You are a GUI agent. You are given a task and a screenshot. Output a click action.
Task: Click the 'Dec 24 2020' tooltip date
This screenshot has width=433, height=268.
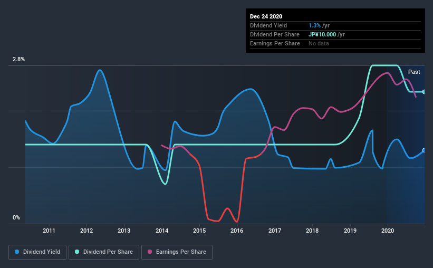point(266,16)
